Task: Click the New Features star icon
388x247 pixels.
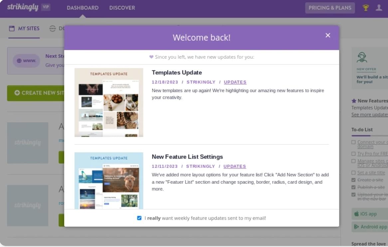Action: 354,101
